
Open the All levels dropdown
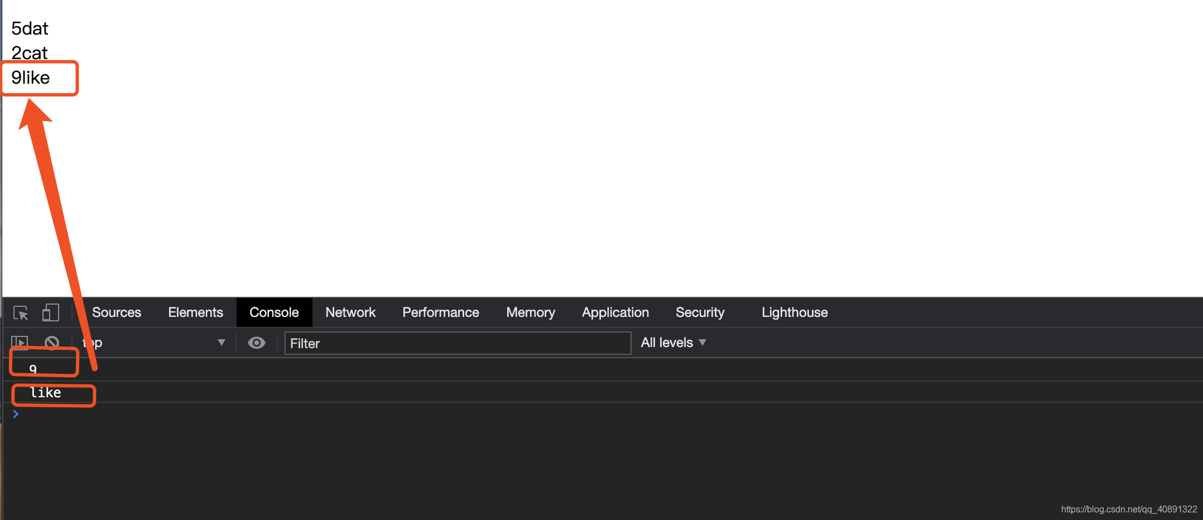673,343
